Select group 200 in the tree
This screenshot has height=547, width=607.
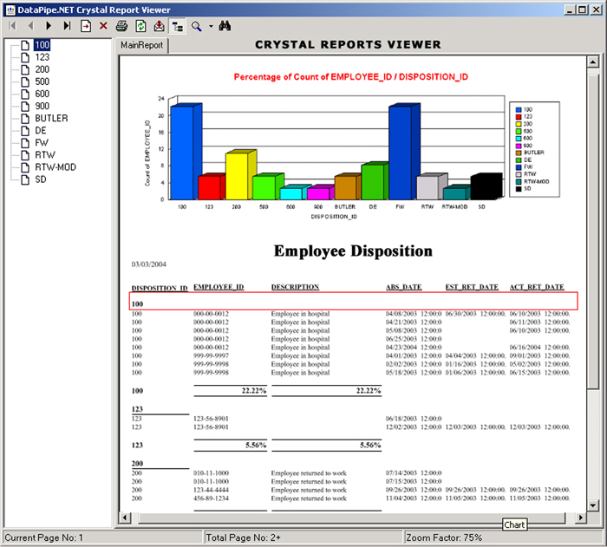tap(42, 69)
